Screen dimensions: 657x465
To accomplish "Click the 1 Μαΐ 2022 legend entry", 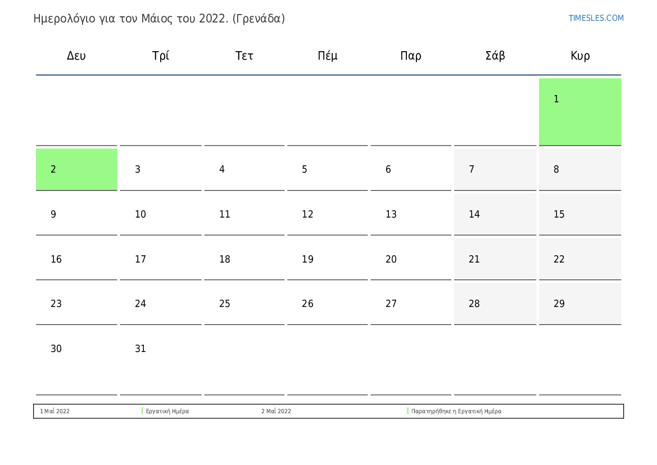I will point(55,412).
